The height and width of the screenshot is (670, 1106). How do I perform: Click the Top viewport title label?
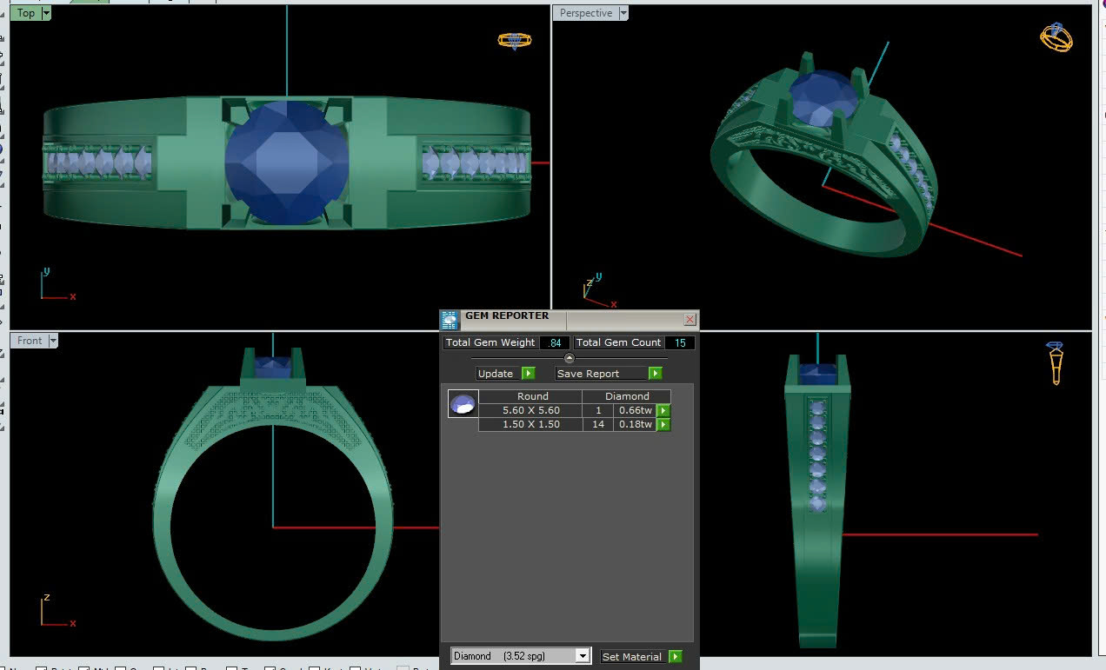(26, 13)
